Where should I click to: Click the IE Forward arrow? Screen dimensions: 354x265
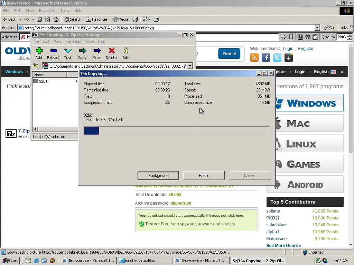coord(27,19)
